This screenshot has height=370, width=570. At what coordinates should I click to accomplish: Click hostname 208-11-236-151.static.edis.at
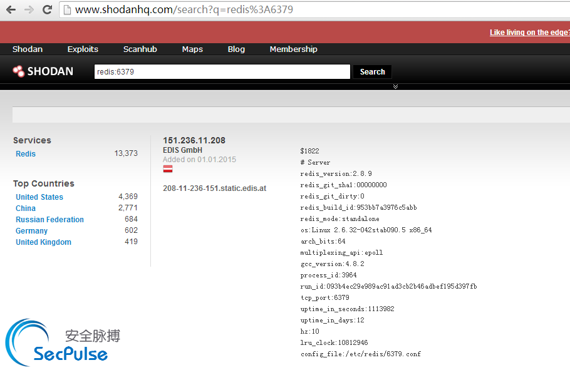click(x=214, y=188)
